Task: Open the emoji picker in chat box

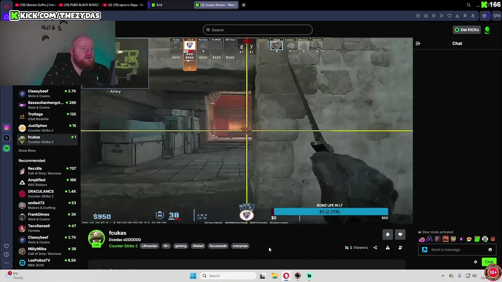Action: (x=490, y=249)
